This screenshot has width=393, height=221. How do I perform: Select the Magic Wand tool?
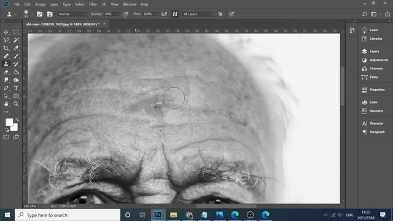click(x=16, y=40)
